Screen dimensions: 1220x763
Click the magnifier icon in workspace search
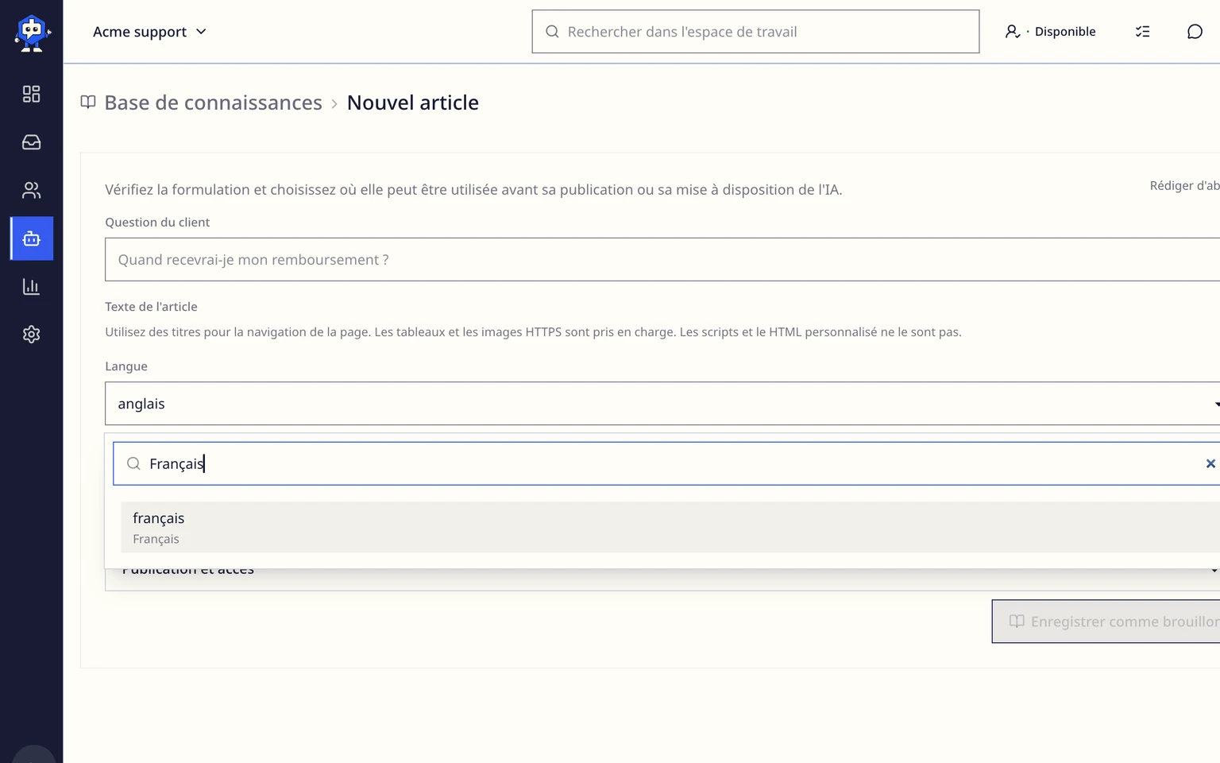pos(552,32)
